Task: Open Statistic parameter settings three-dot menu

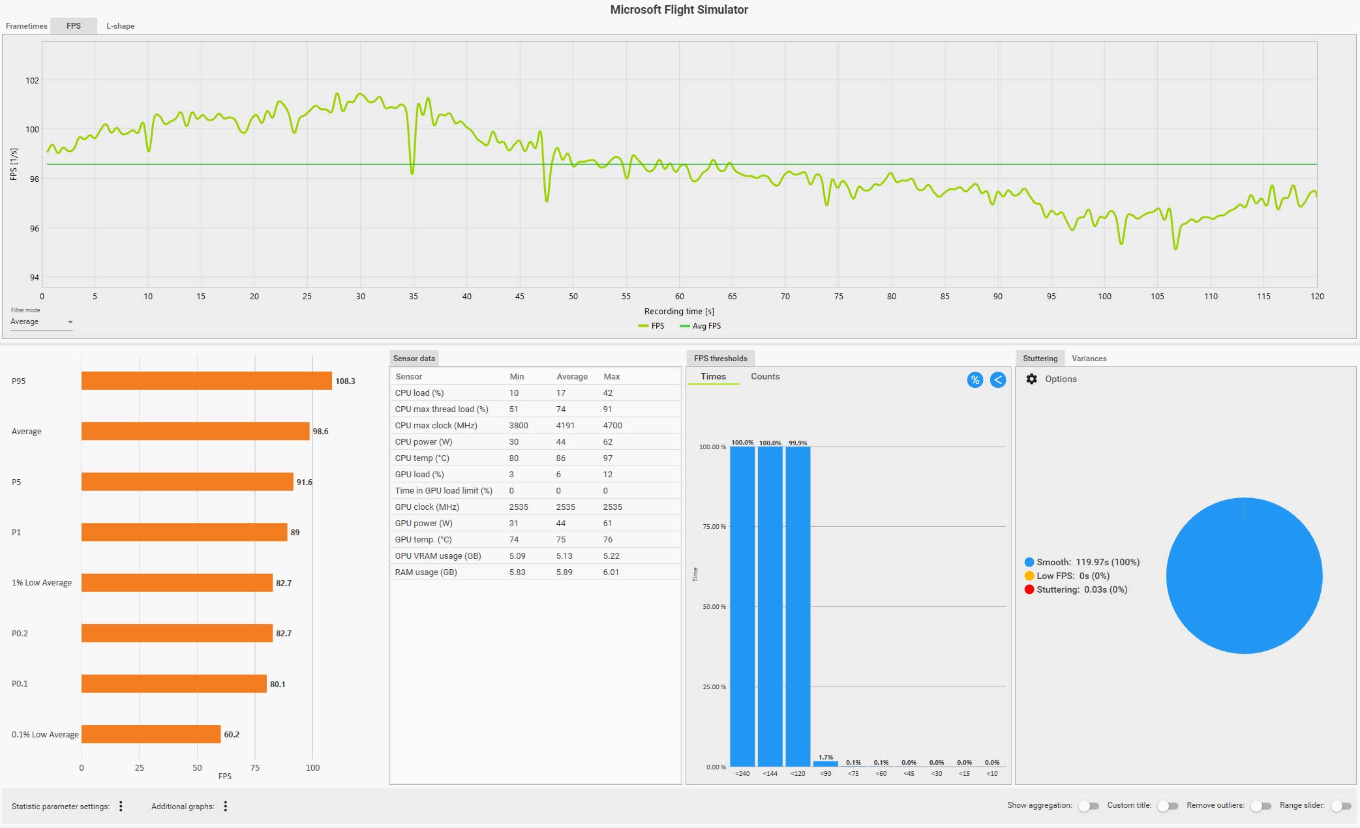Action: pos(121,806)
